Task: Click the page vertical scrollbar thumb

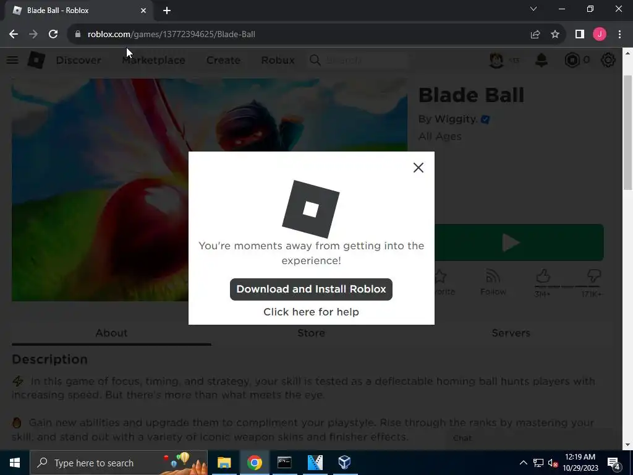Action: (628, 132)
